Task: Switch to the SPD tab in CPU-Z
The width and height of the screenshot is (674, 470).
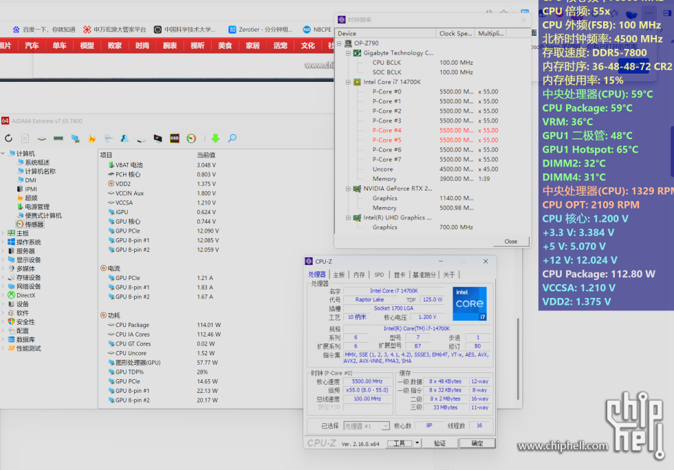Action: click(x=379, y=275)
